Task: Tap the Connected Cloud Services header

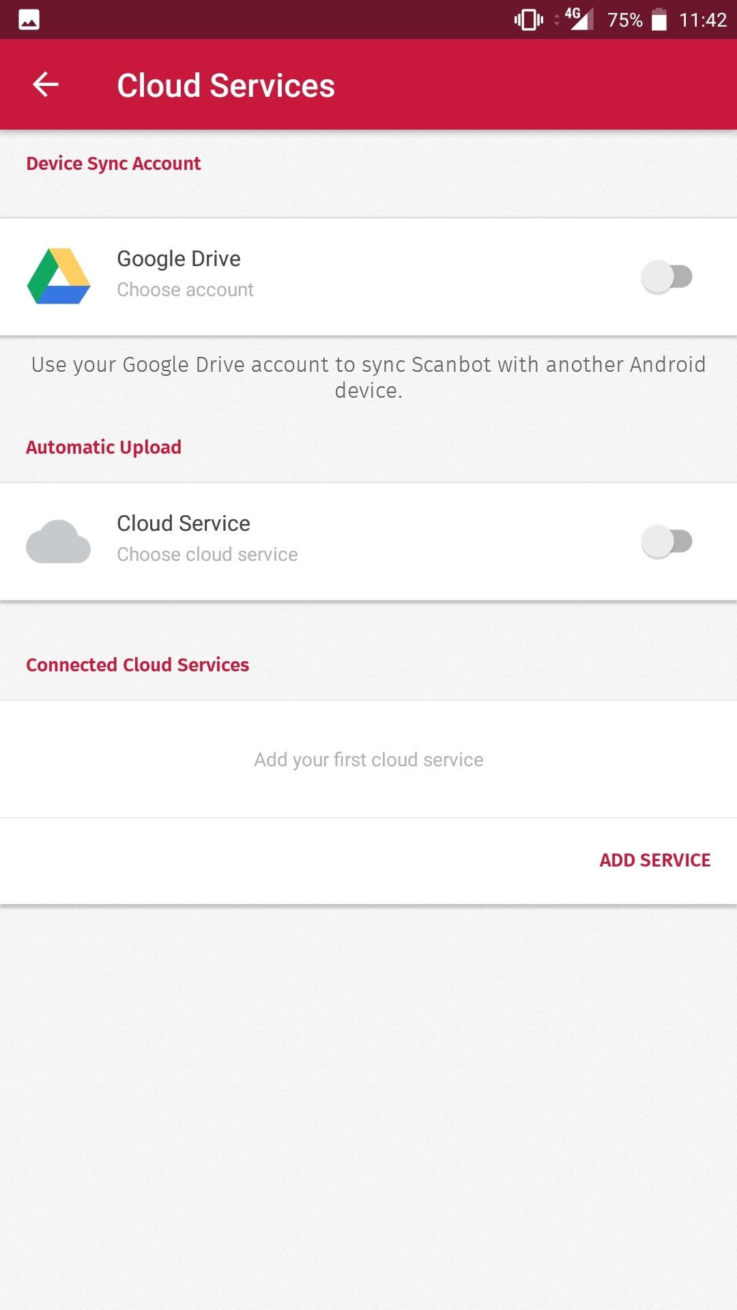Action: point(137,665)
